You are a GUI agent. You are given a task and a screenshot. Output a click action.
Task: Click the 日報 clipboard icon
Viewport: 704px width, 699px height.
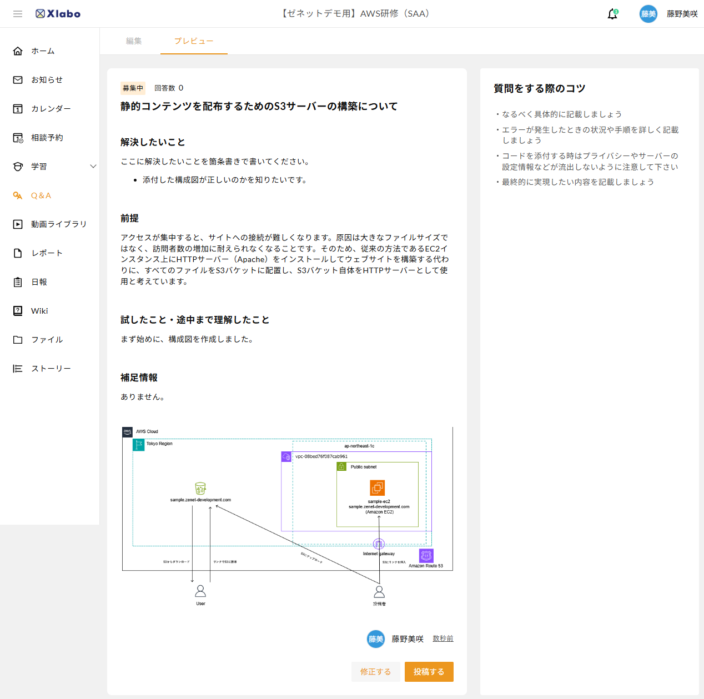point(18,282)
